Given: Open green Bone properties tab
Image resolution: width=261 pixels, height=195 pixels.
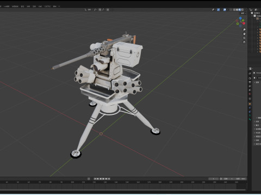Looking at the screenshot, I should pos(250,119).
